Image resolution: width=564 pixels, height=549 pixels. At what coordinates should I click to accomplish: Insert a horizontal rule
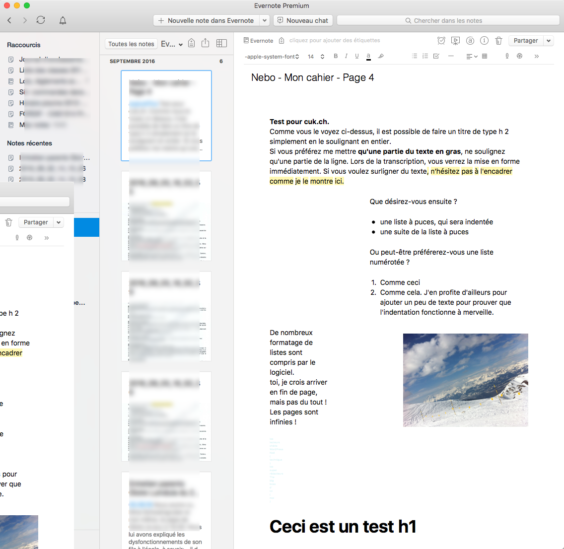(x=451, y=56)
